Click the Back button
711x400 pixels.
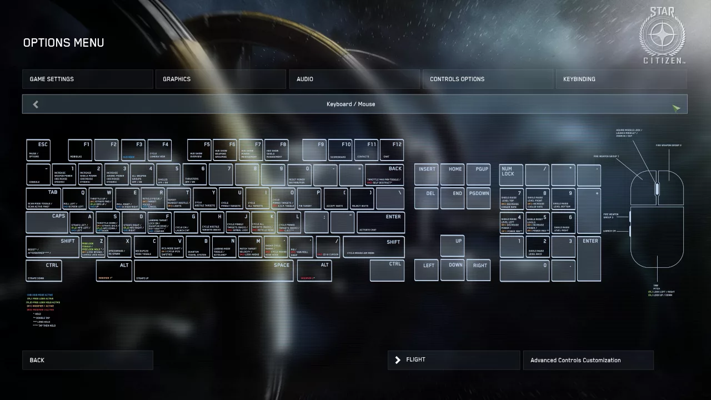[87, 360]
